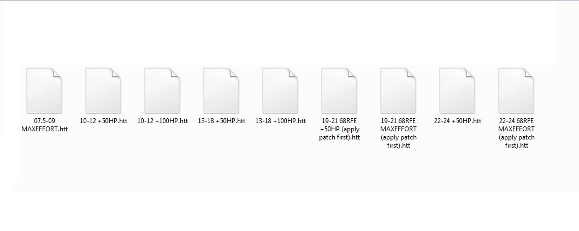Viewport: 579px width, 231px height.
Task: Select the '13-18 +100HP.htt' filename text
Action: coord(280,121)
